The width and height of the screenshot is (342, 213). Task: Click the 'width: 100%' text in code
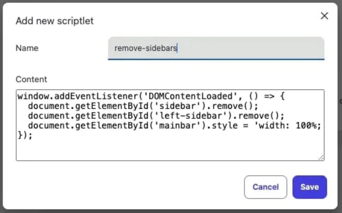[x=288, y=125]
